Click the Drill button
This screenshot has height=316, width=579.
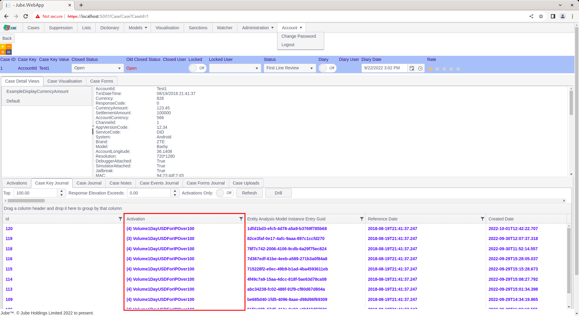pyautogui.click(x=278, y=193)
